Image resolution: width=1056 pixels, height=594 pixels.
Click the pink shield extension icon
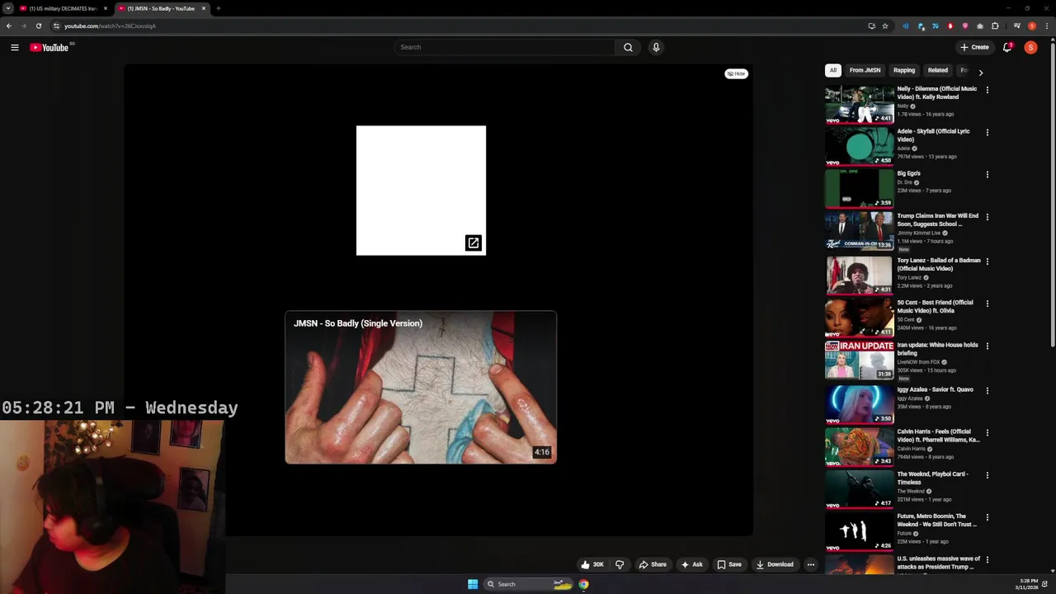click(x=965, y=26)
